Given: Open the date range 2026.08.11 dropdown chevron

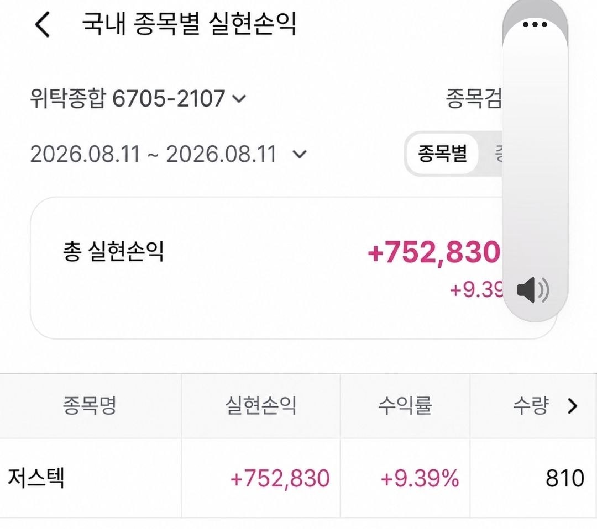Looking at the screenshot, I should (x=300, y=155).
